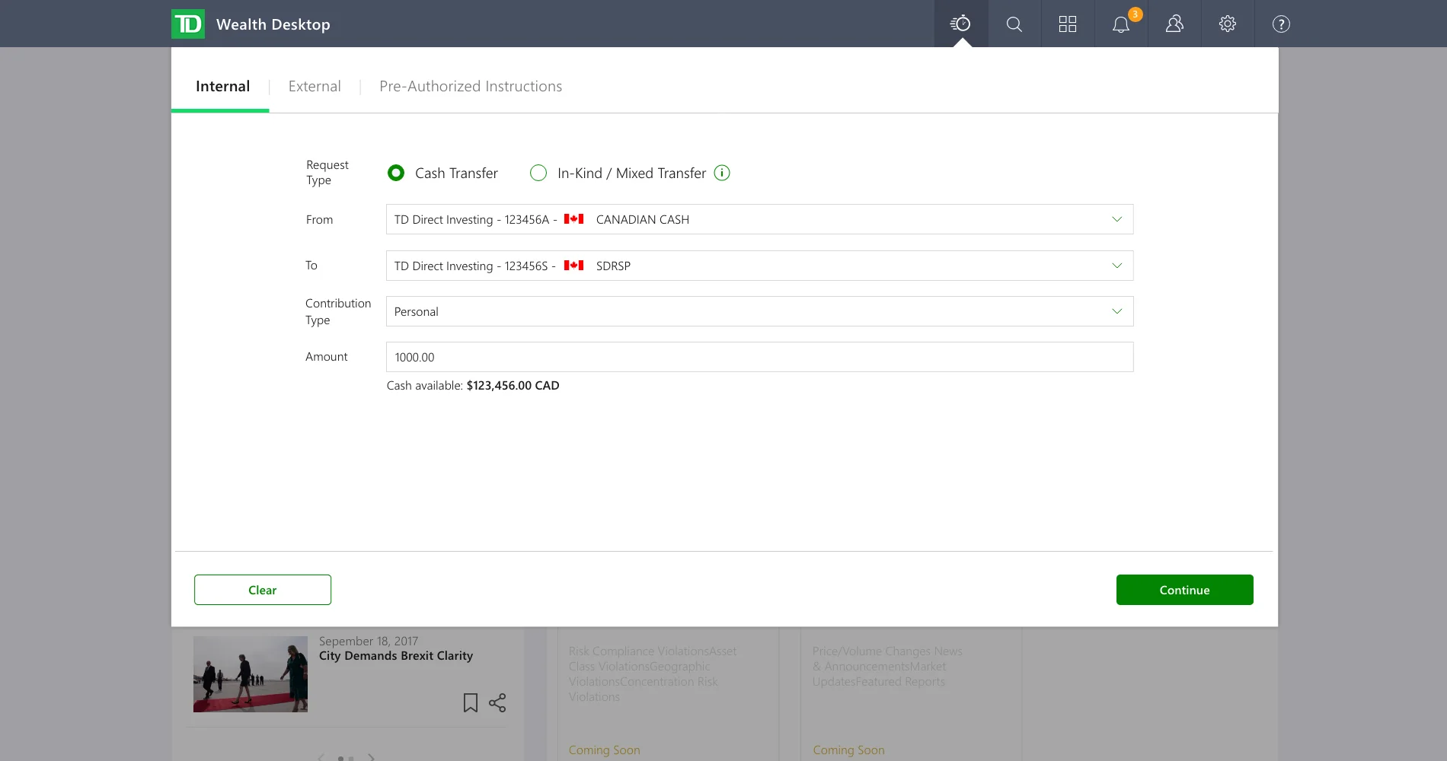Switch to the Internal tab
The height and width of the screenshot is (761, 1447).
tap(222, 86)
